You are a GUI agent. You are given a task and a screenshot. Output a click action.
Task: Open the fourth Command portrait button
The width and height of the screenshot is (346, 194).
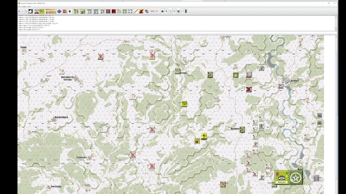tap(96, 11)
